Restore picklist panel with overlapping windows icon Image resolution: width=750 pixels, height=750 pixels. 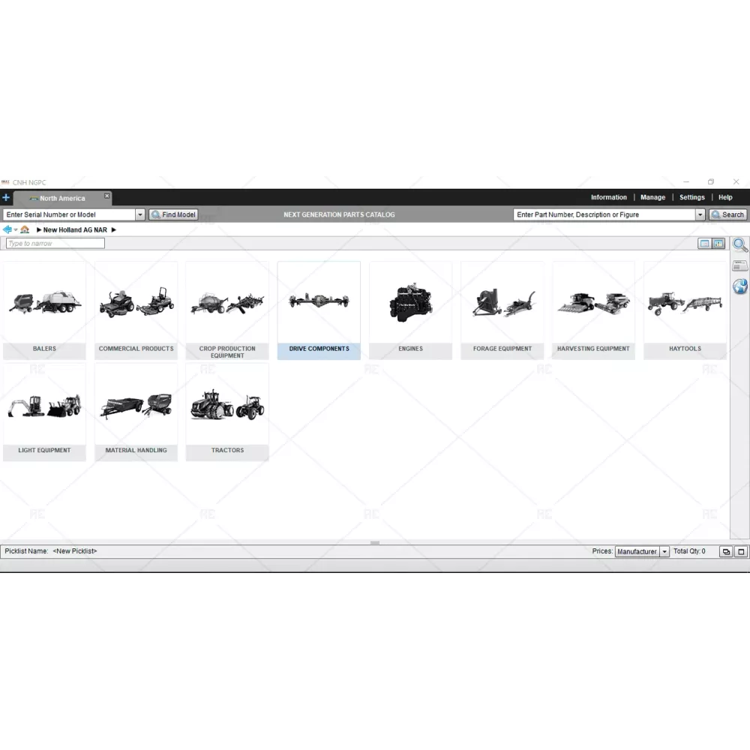pos(726,552)
